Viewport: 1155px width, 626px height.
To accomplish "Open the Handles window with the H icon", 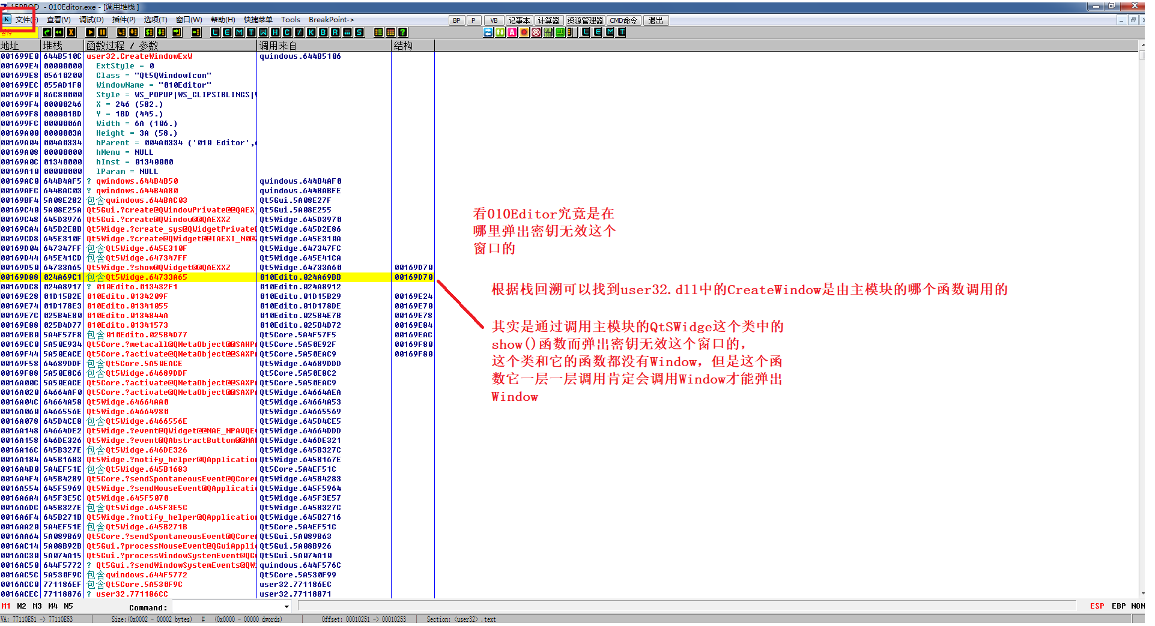I will [x=275, y=32].
